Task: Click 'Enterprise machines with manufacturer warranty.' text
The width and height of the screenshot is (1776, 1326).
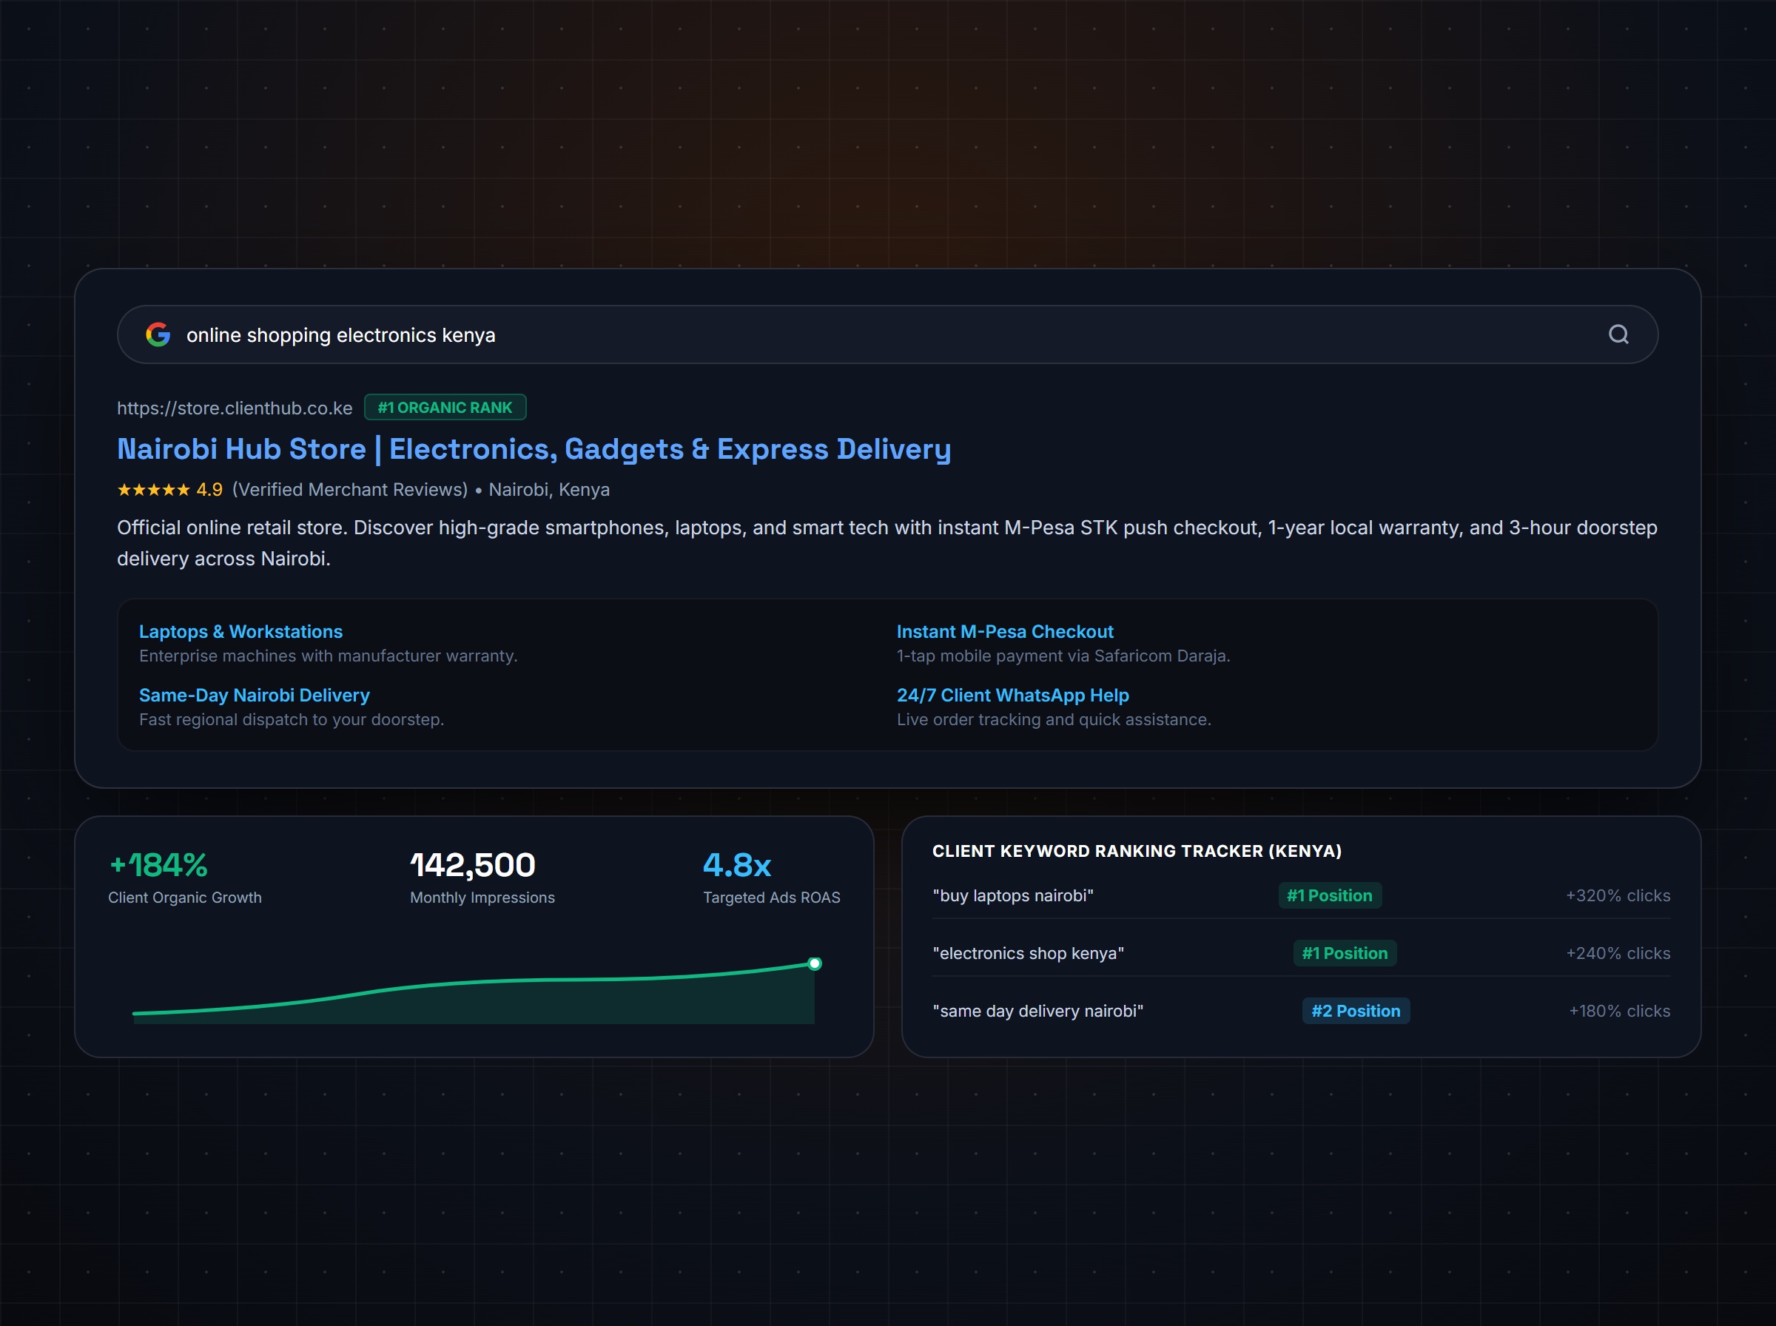Action: [329, 656]
